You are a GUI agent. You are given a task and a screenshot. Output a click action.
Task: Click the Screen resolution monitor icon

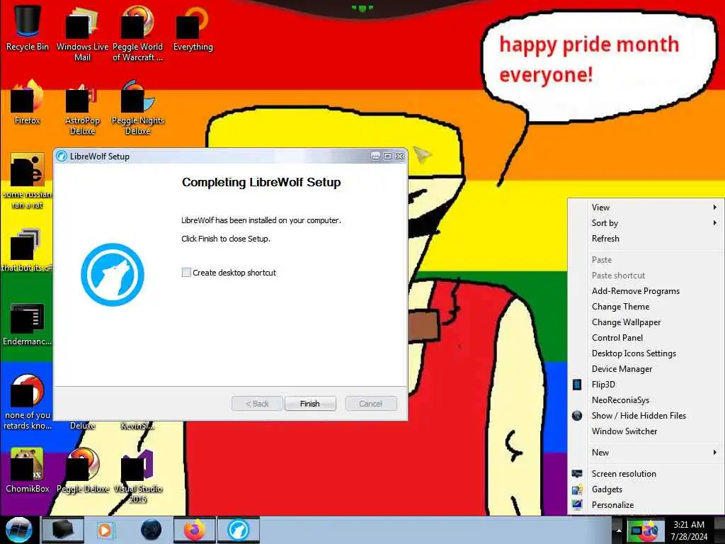577,474
